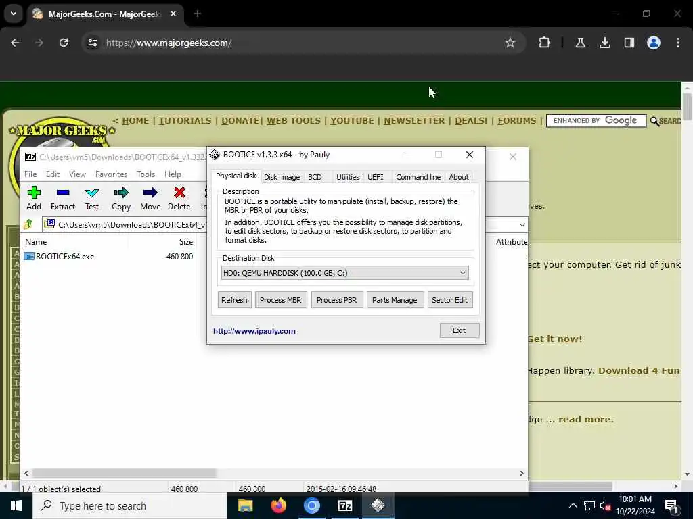Open the 7-Zip Help menu

coord(173,174)
